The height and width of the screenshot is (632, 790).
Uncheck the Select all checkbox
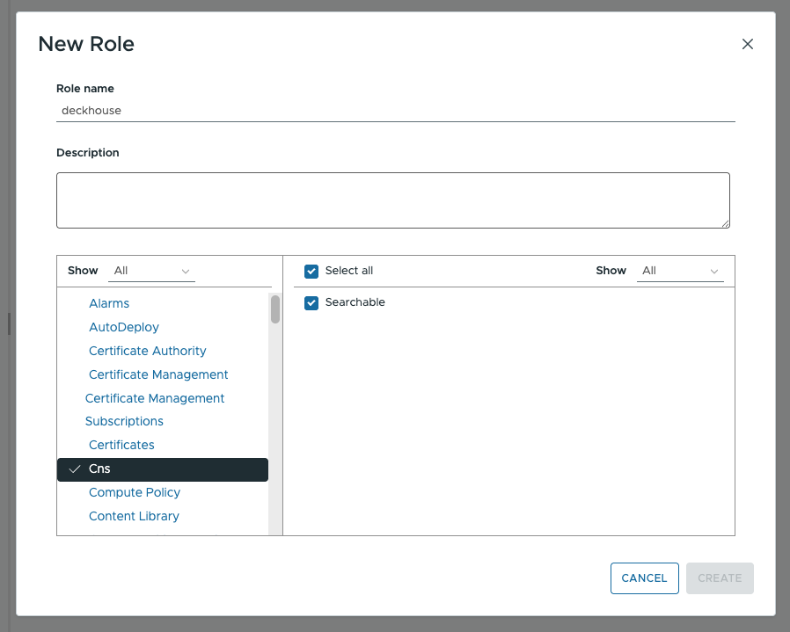pyautogui.click(x=311, y=272)
